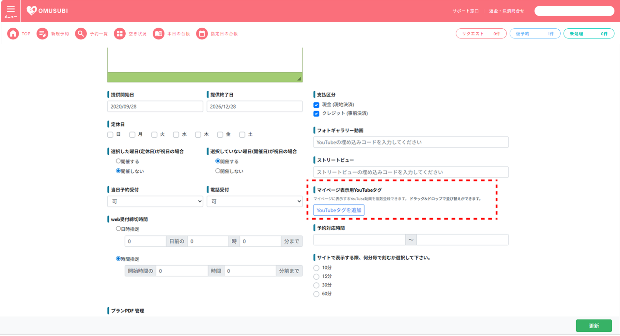This screenshot has width=620, height=336.
Task: Select 開催しない for holiday on open day
Action: tap(218, 171)
